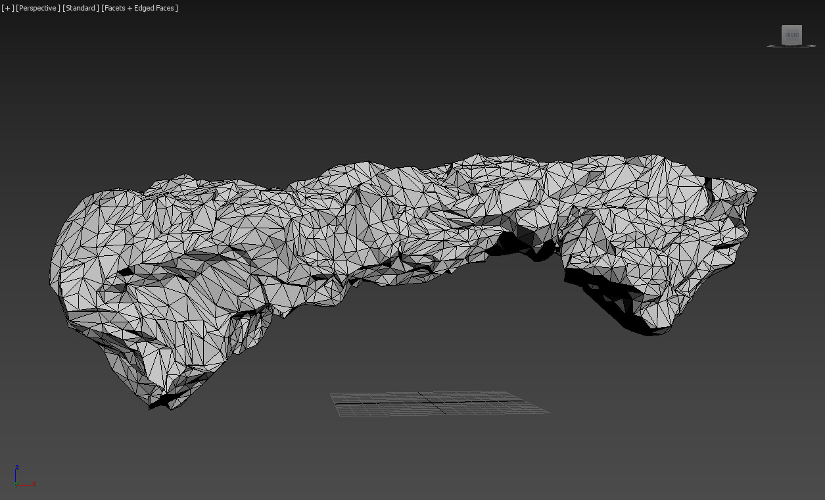This screenshot has height=500, width=825.
Task: Click the top edge of the ViewCube
Action: click(x=791, y=26)
